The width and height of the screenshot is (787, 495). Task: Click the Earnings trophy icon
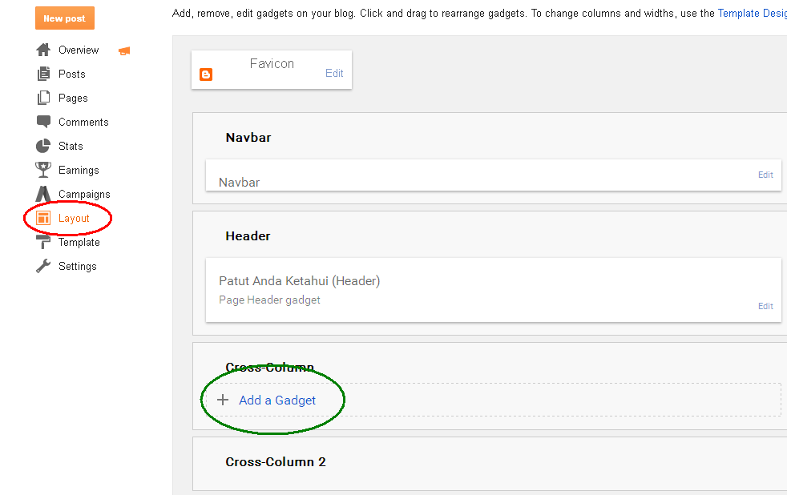[42, 170]
